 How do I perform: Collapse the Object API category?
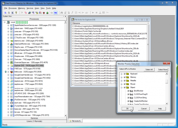121,88
